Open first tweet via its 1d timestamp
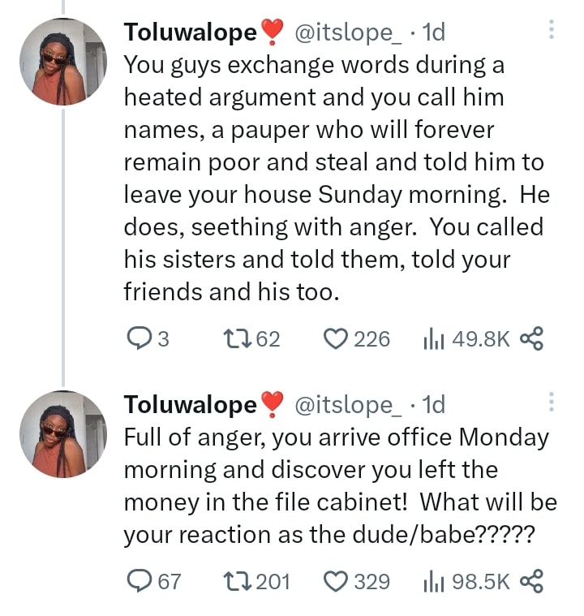 pos(434,32)
